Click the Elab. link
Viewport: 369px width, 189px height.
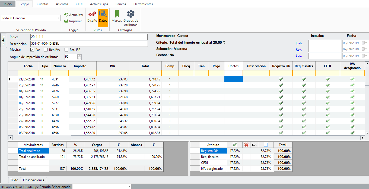[x=299, y=43]
